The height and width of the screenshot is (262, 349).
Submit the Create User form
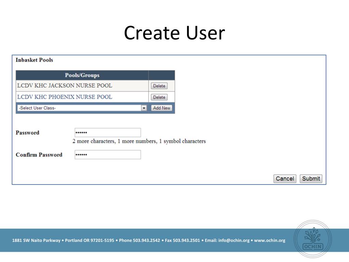tap(311, 179)
